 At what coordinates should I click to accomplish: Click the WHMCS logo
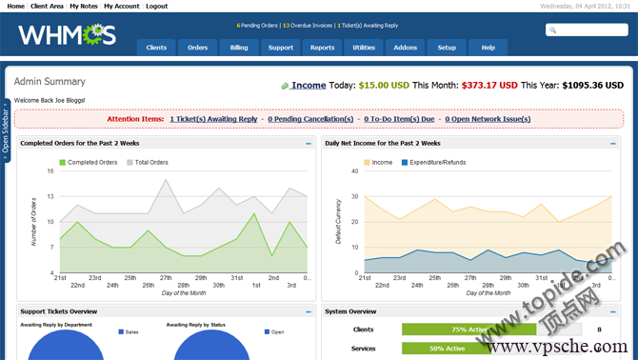[68, 34]
